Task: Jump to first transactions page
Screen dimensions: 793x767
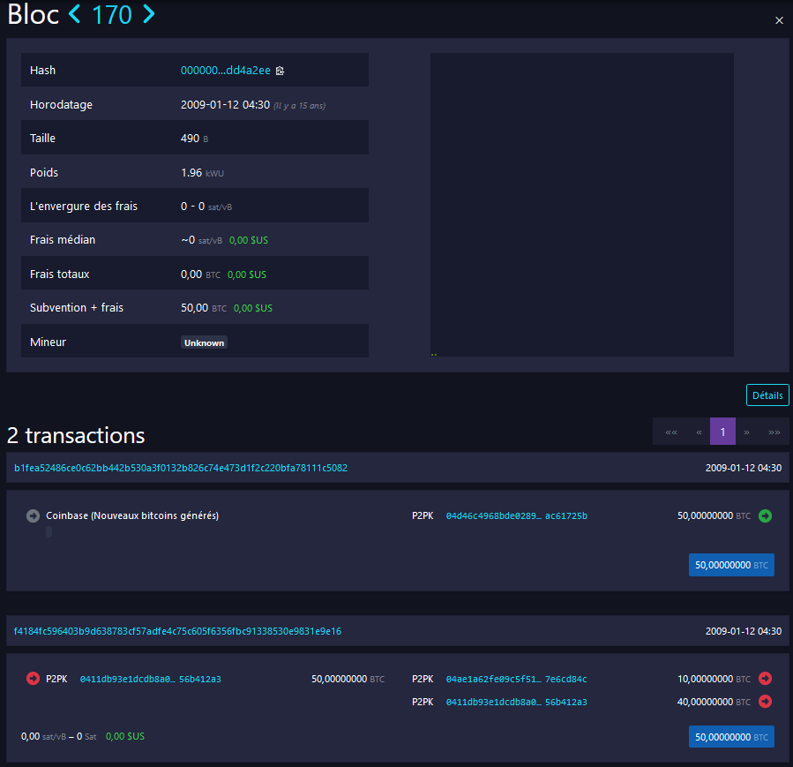Action: coord(671,432)
